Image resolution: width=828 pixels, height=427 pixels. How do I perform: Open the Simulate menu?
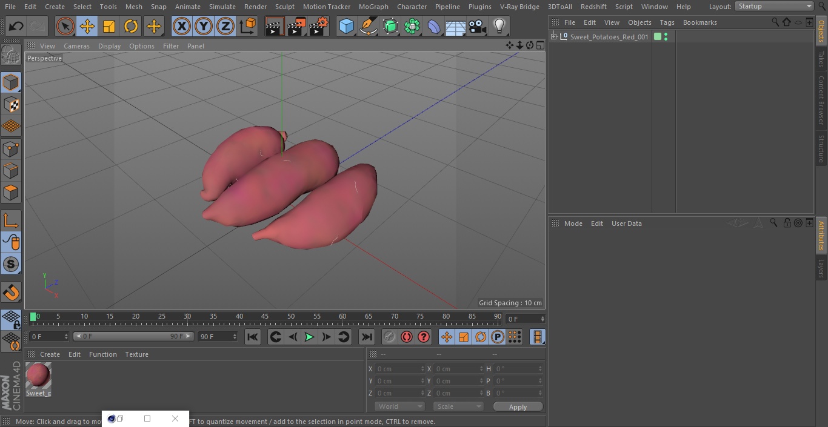click(x=222, y=7)
